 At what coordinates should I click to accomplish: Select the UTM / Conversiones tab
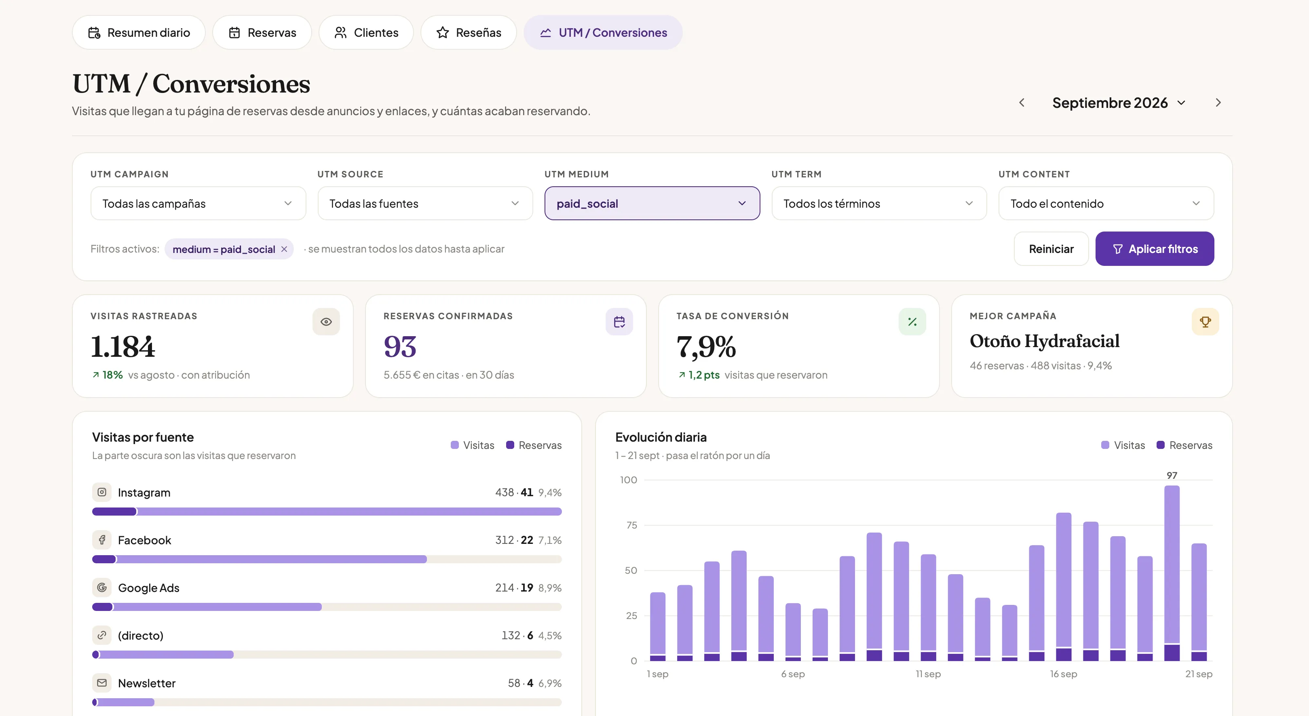coord(603,32)
